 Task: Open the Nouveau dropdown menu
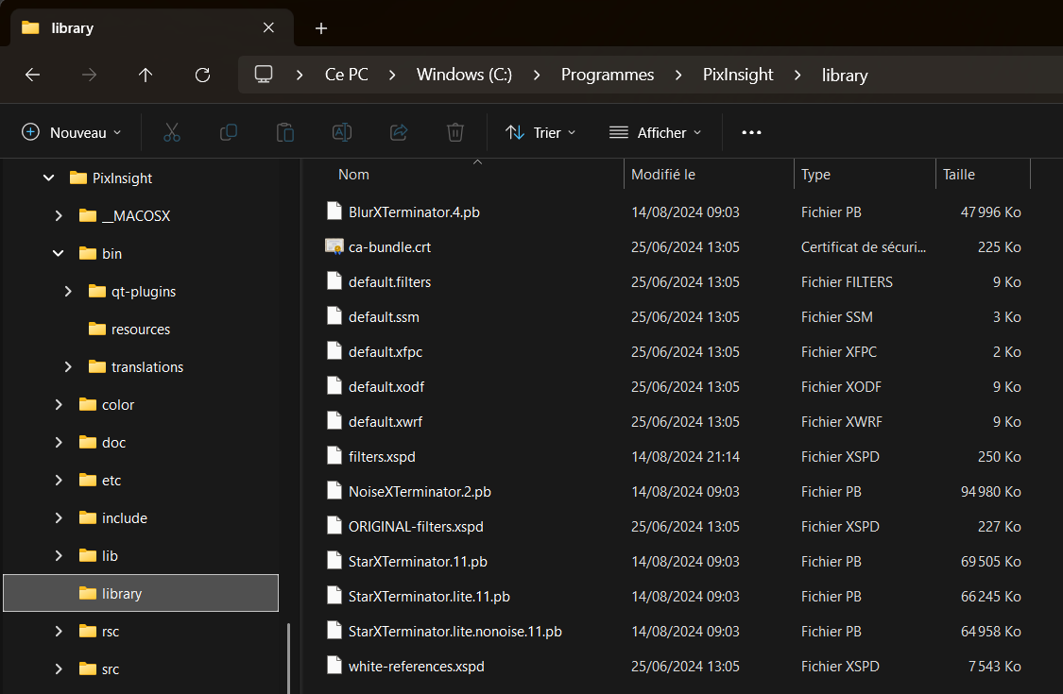(x=72, y=132)
